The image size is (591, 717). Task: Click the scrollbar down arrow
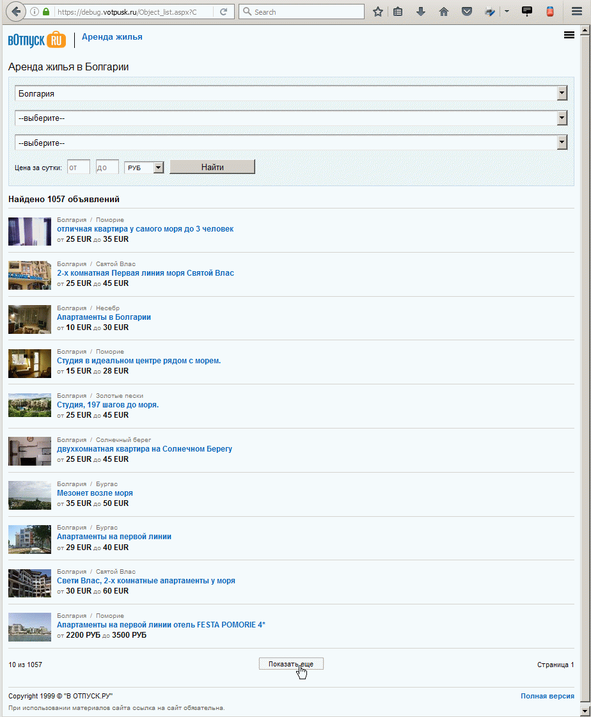click(585, 711)
